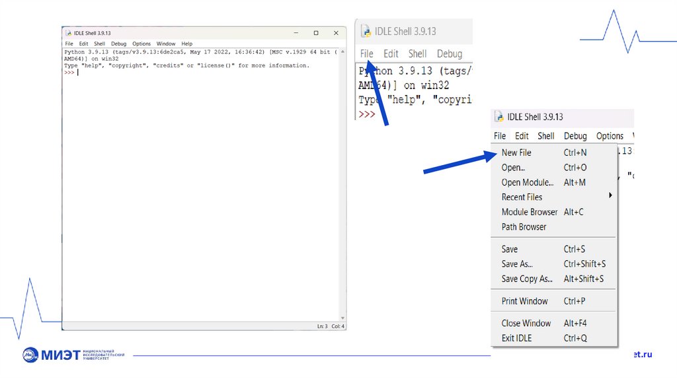677x379 pixels.
Task: Click File above the open dropdown in the right window
Action: point(500,136)
